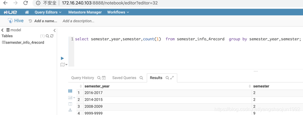Open Query Editors dropdown menu
Image resolution: width=303 pixels, height=115 pixels.
tap(48, 12)
